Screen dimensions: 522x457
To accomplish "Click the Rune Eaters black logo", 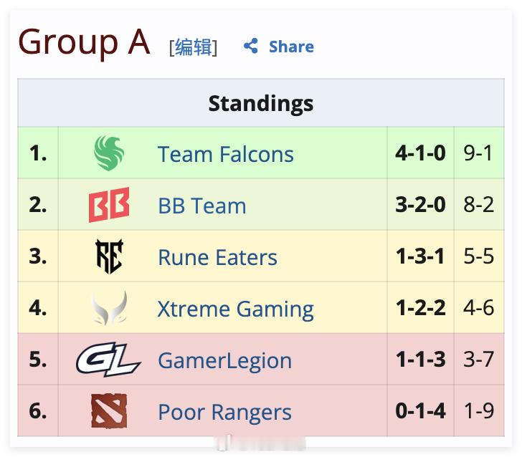I will 109,256.
